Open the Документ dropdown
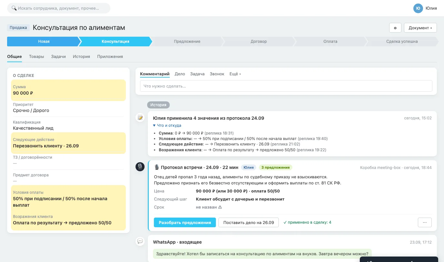This screenshot has height=262, width=444. click(x=420, y=28)
